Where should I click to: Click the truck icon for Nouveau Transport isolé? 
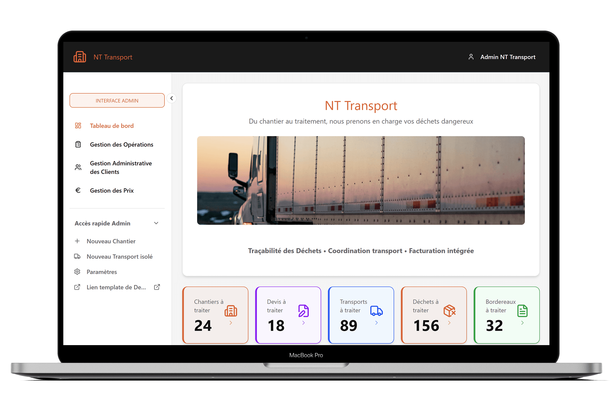77,256
